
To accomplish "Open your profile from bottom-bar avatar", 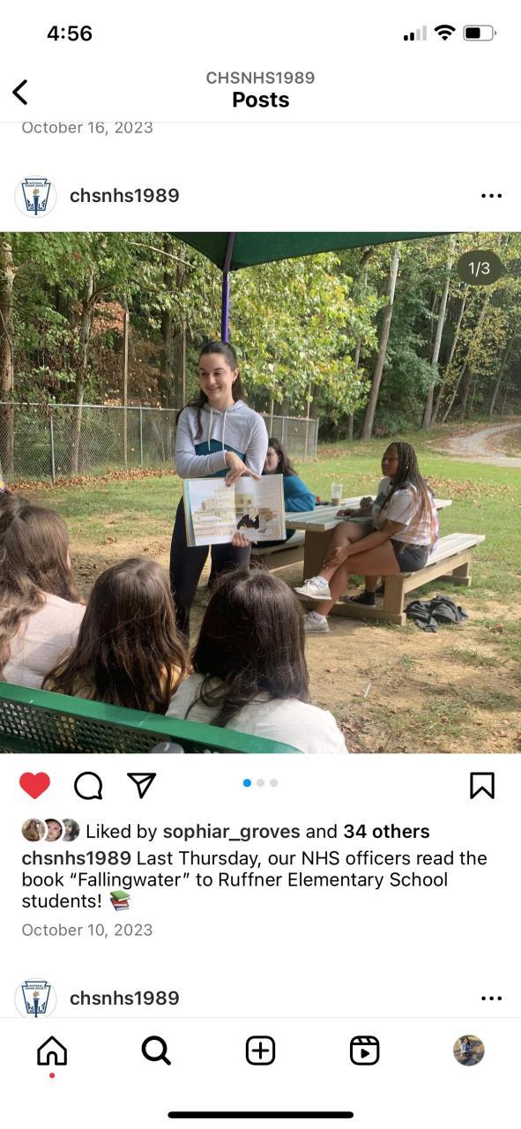I will pos(469,1050).
